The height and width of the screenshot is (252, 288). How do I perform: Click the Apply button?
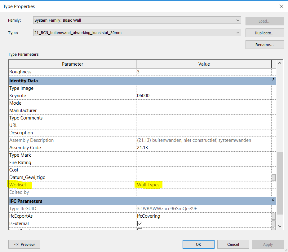[x=268, y=244]
